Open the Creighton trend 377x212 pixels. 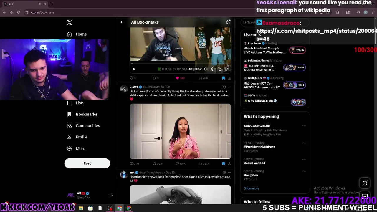[251, 175]
